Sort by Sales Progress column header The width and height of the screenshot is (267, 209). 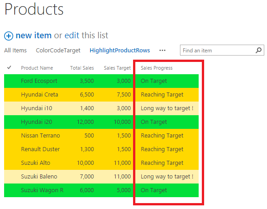pos(157,68)
